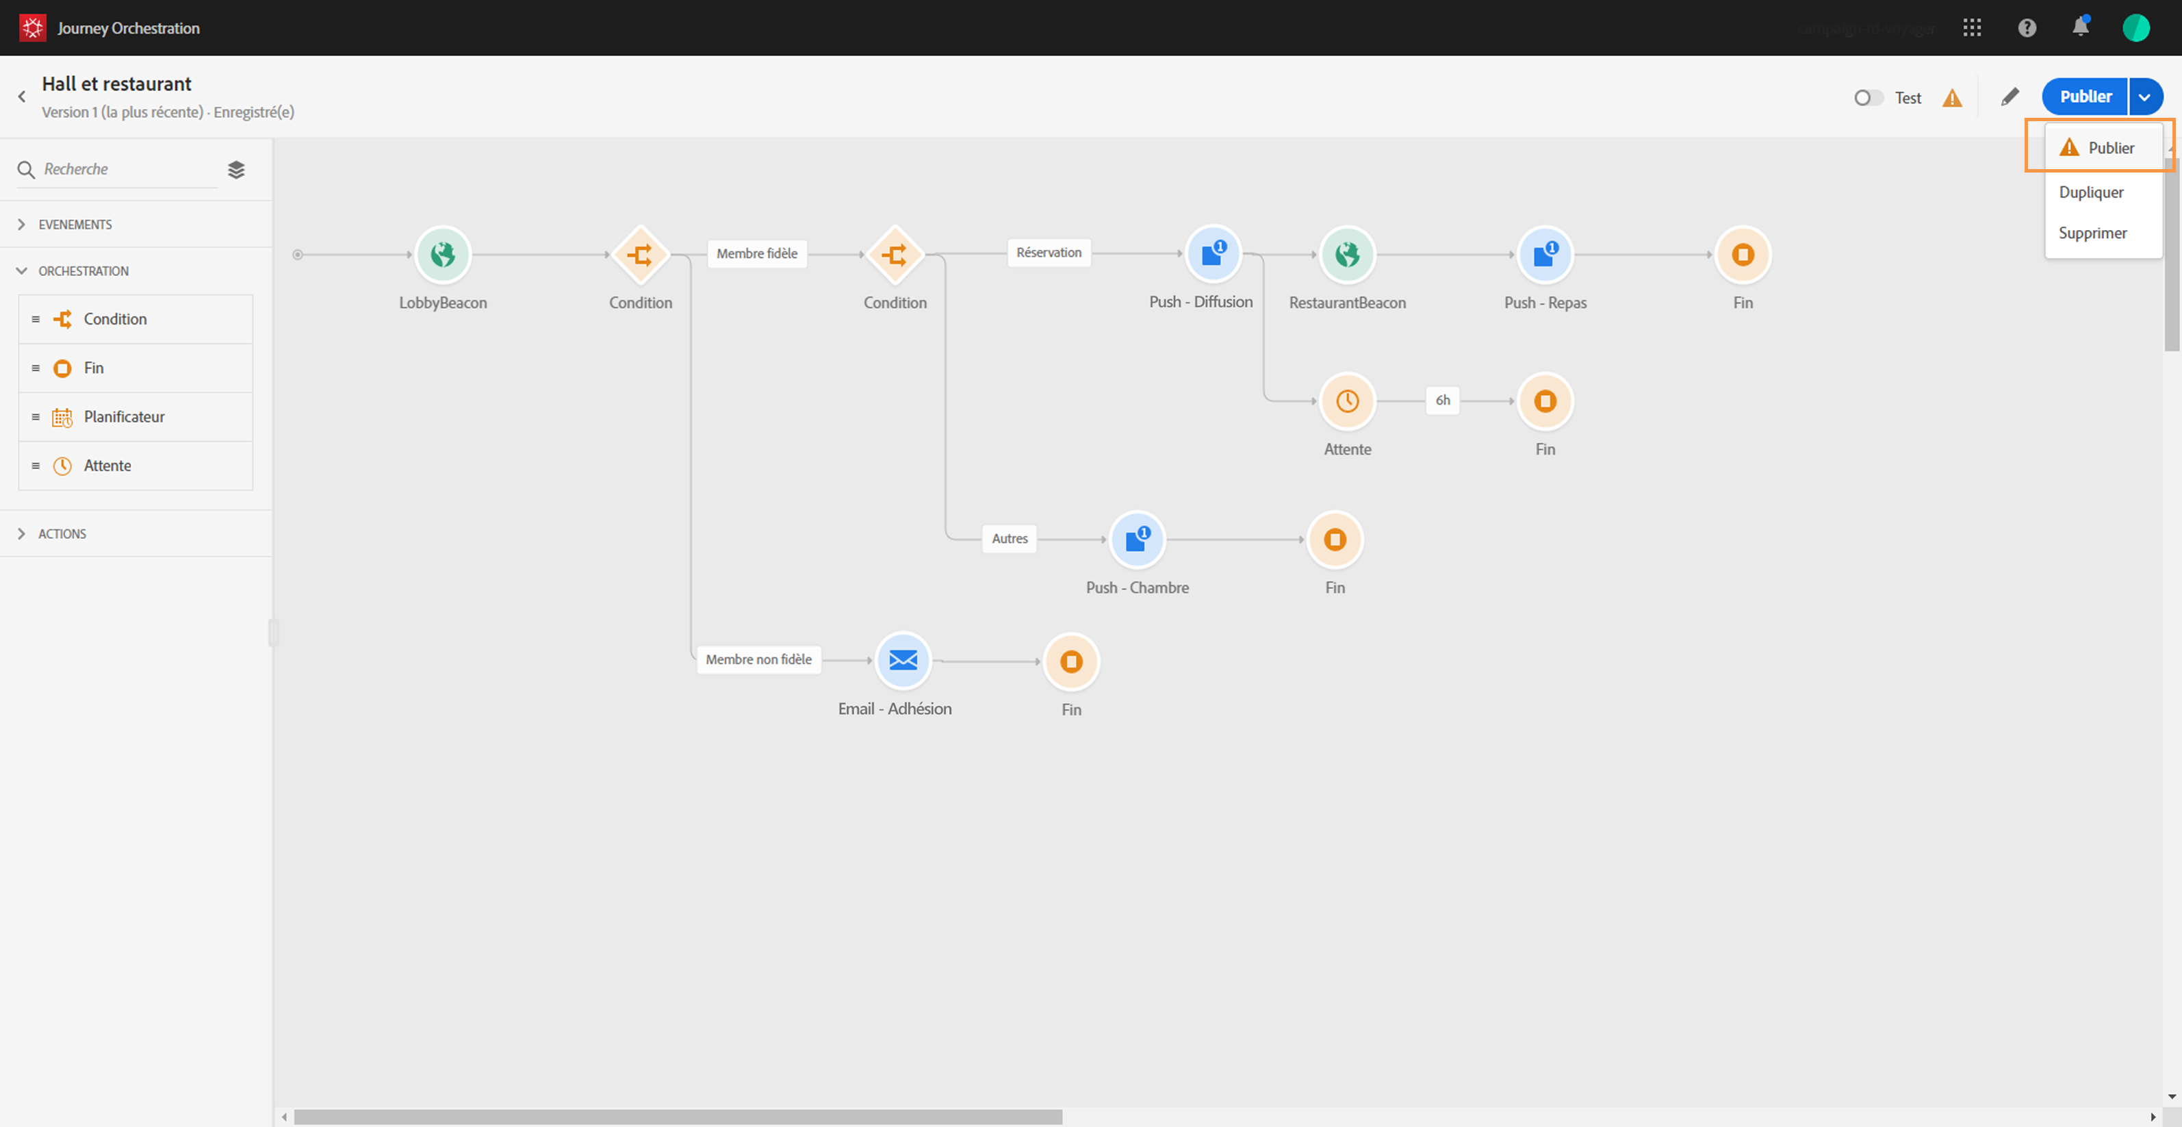Expand the EVENEMENTS section

(75, 225)
